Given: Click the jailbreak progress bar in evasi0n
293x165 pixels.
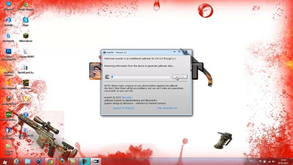Looking at the screenshot, I should [141, 77].
